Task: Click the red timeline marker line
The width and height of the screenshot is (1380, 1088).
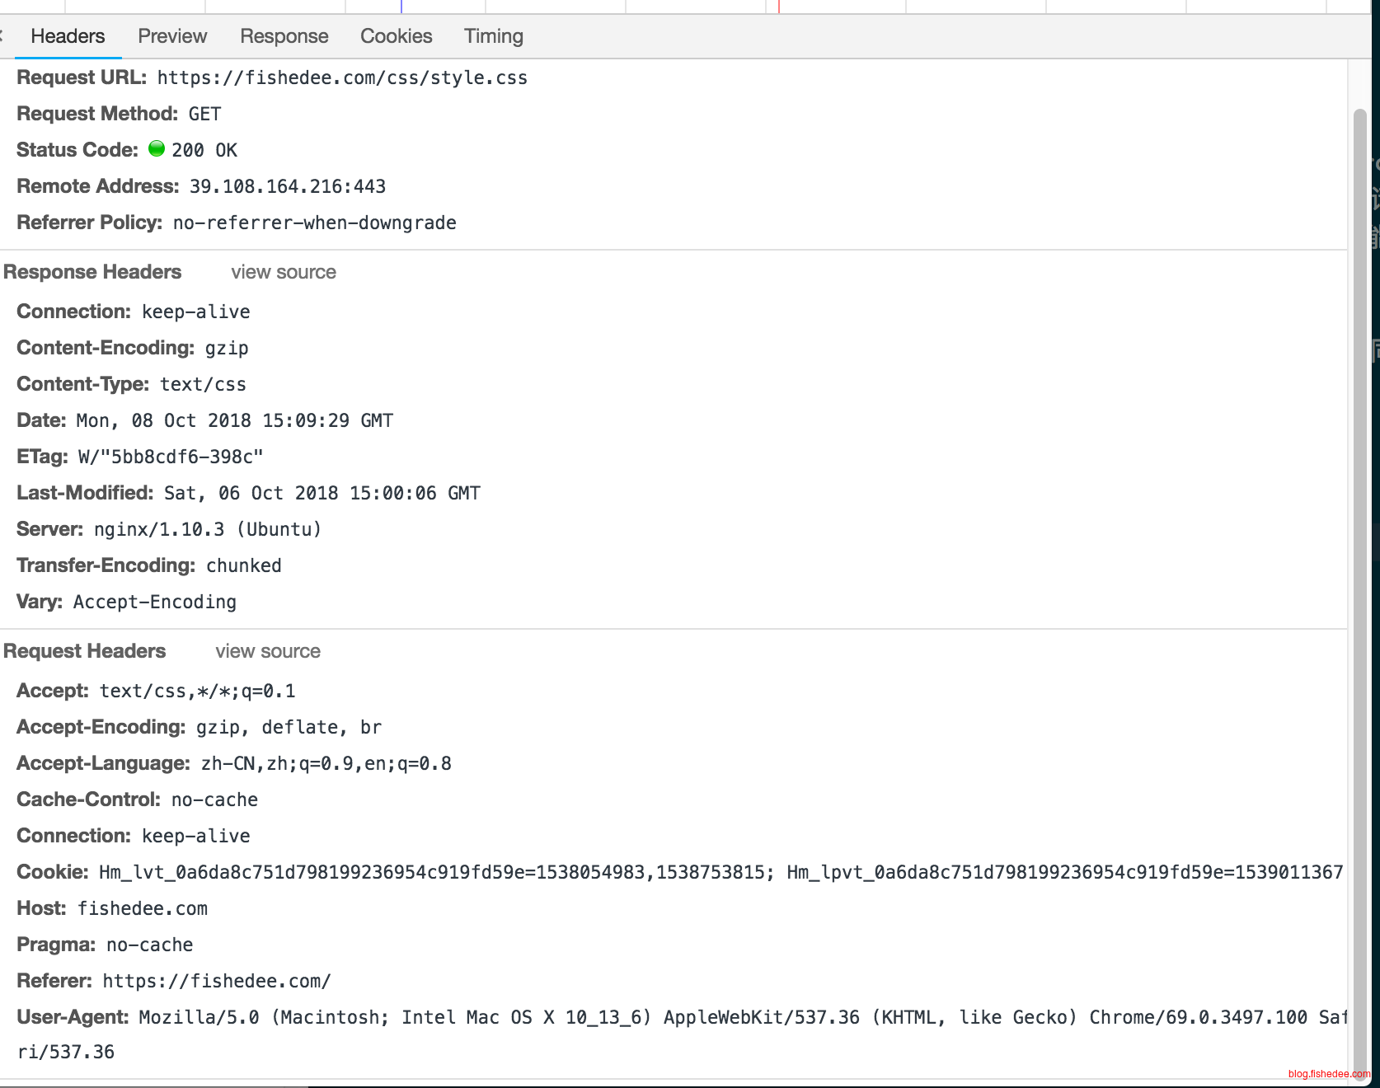Action: [778, 7]
